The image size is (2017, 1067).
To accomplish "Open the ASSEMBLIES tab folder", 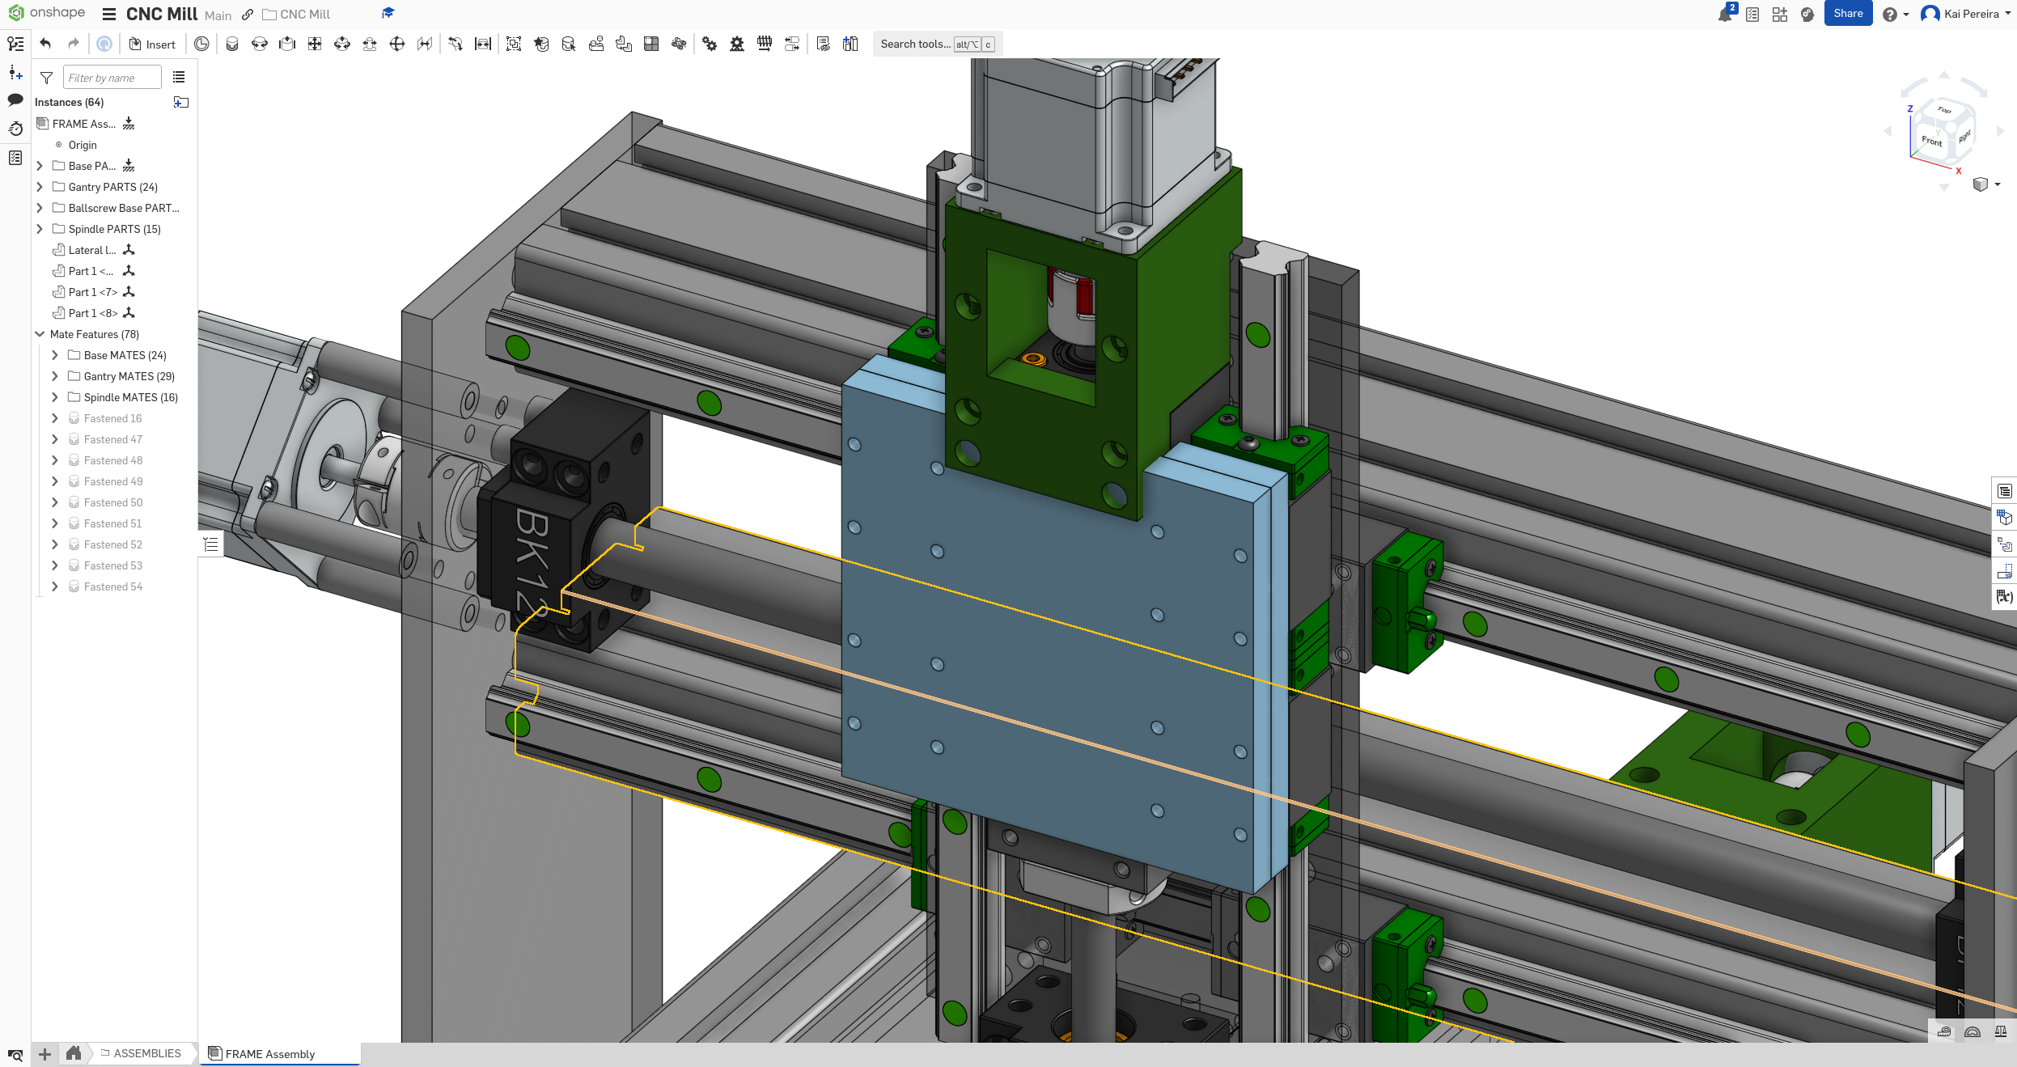I will coord(141,1053).
